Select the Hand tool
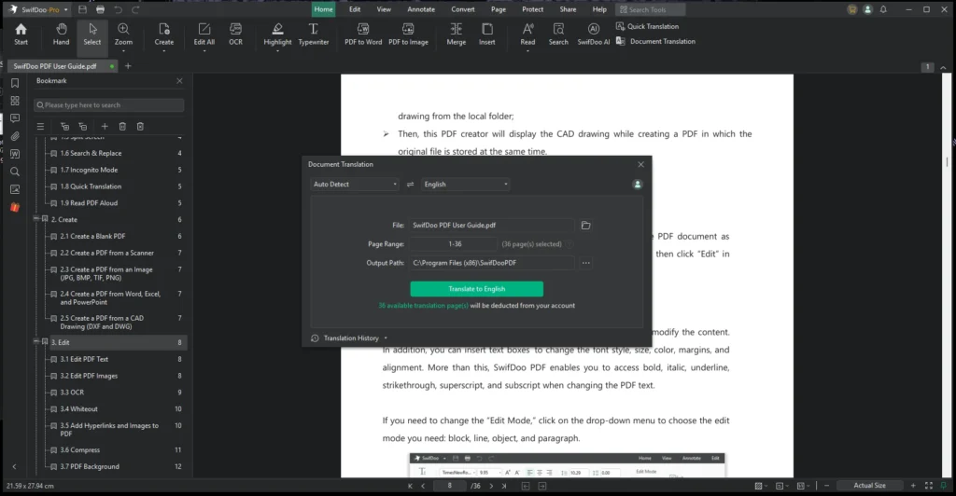This screenshot has width=956, height=496. 61,34
